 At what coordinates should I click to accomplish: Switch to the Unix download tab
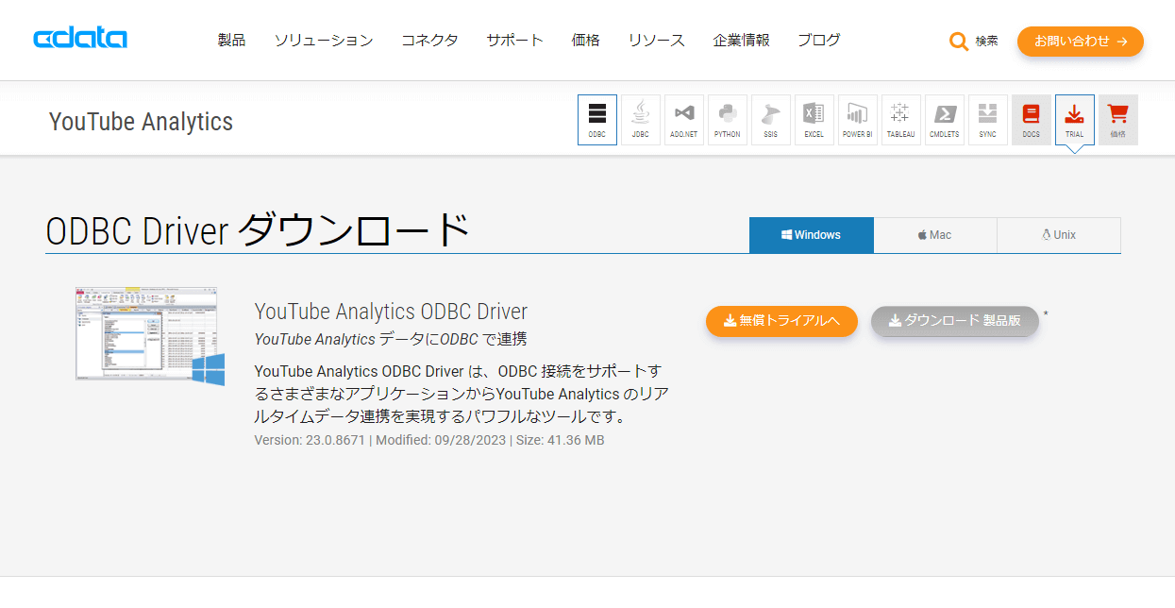tap(1059, 235)
